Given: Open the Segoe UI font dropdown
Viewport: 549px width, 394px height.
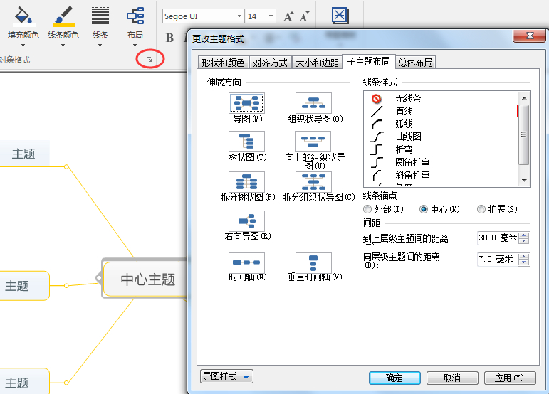Looking at the screenshot, I should 239,16.
